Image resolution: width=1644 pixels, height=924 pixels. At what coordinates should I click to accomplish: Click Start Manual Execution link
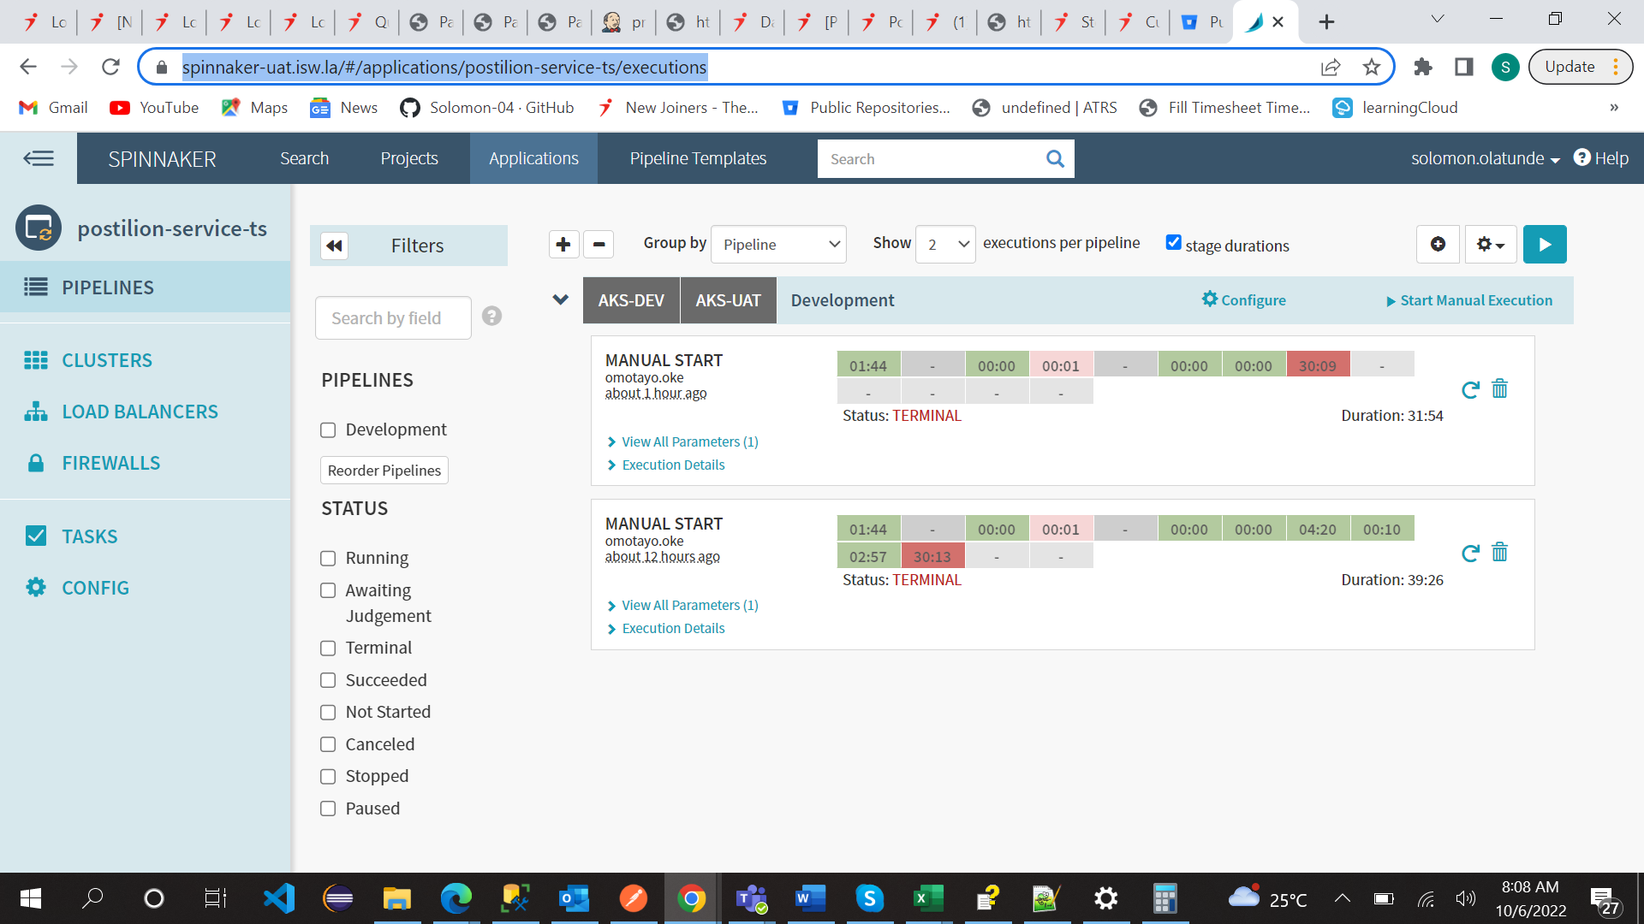[x=1468, y=300]
